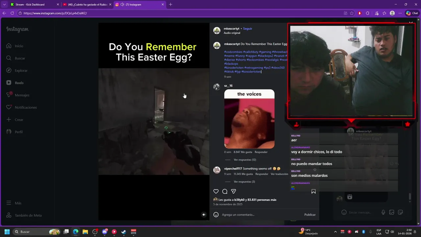This screenshot has width=421, height=237.
Task: Open the volume control in the system tray
Action: click(392, 232)
